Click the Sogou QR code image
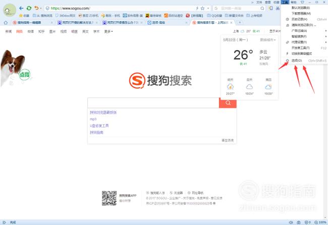 click(x=109, y=198)
